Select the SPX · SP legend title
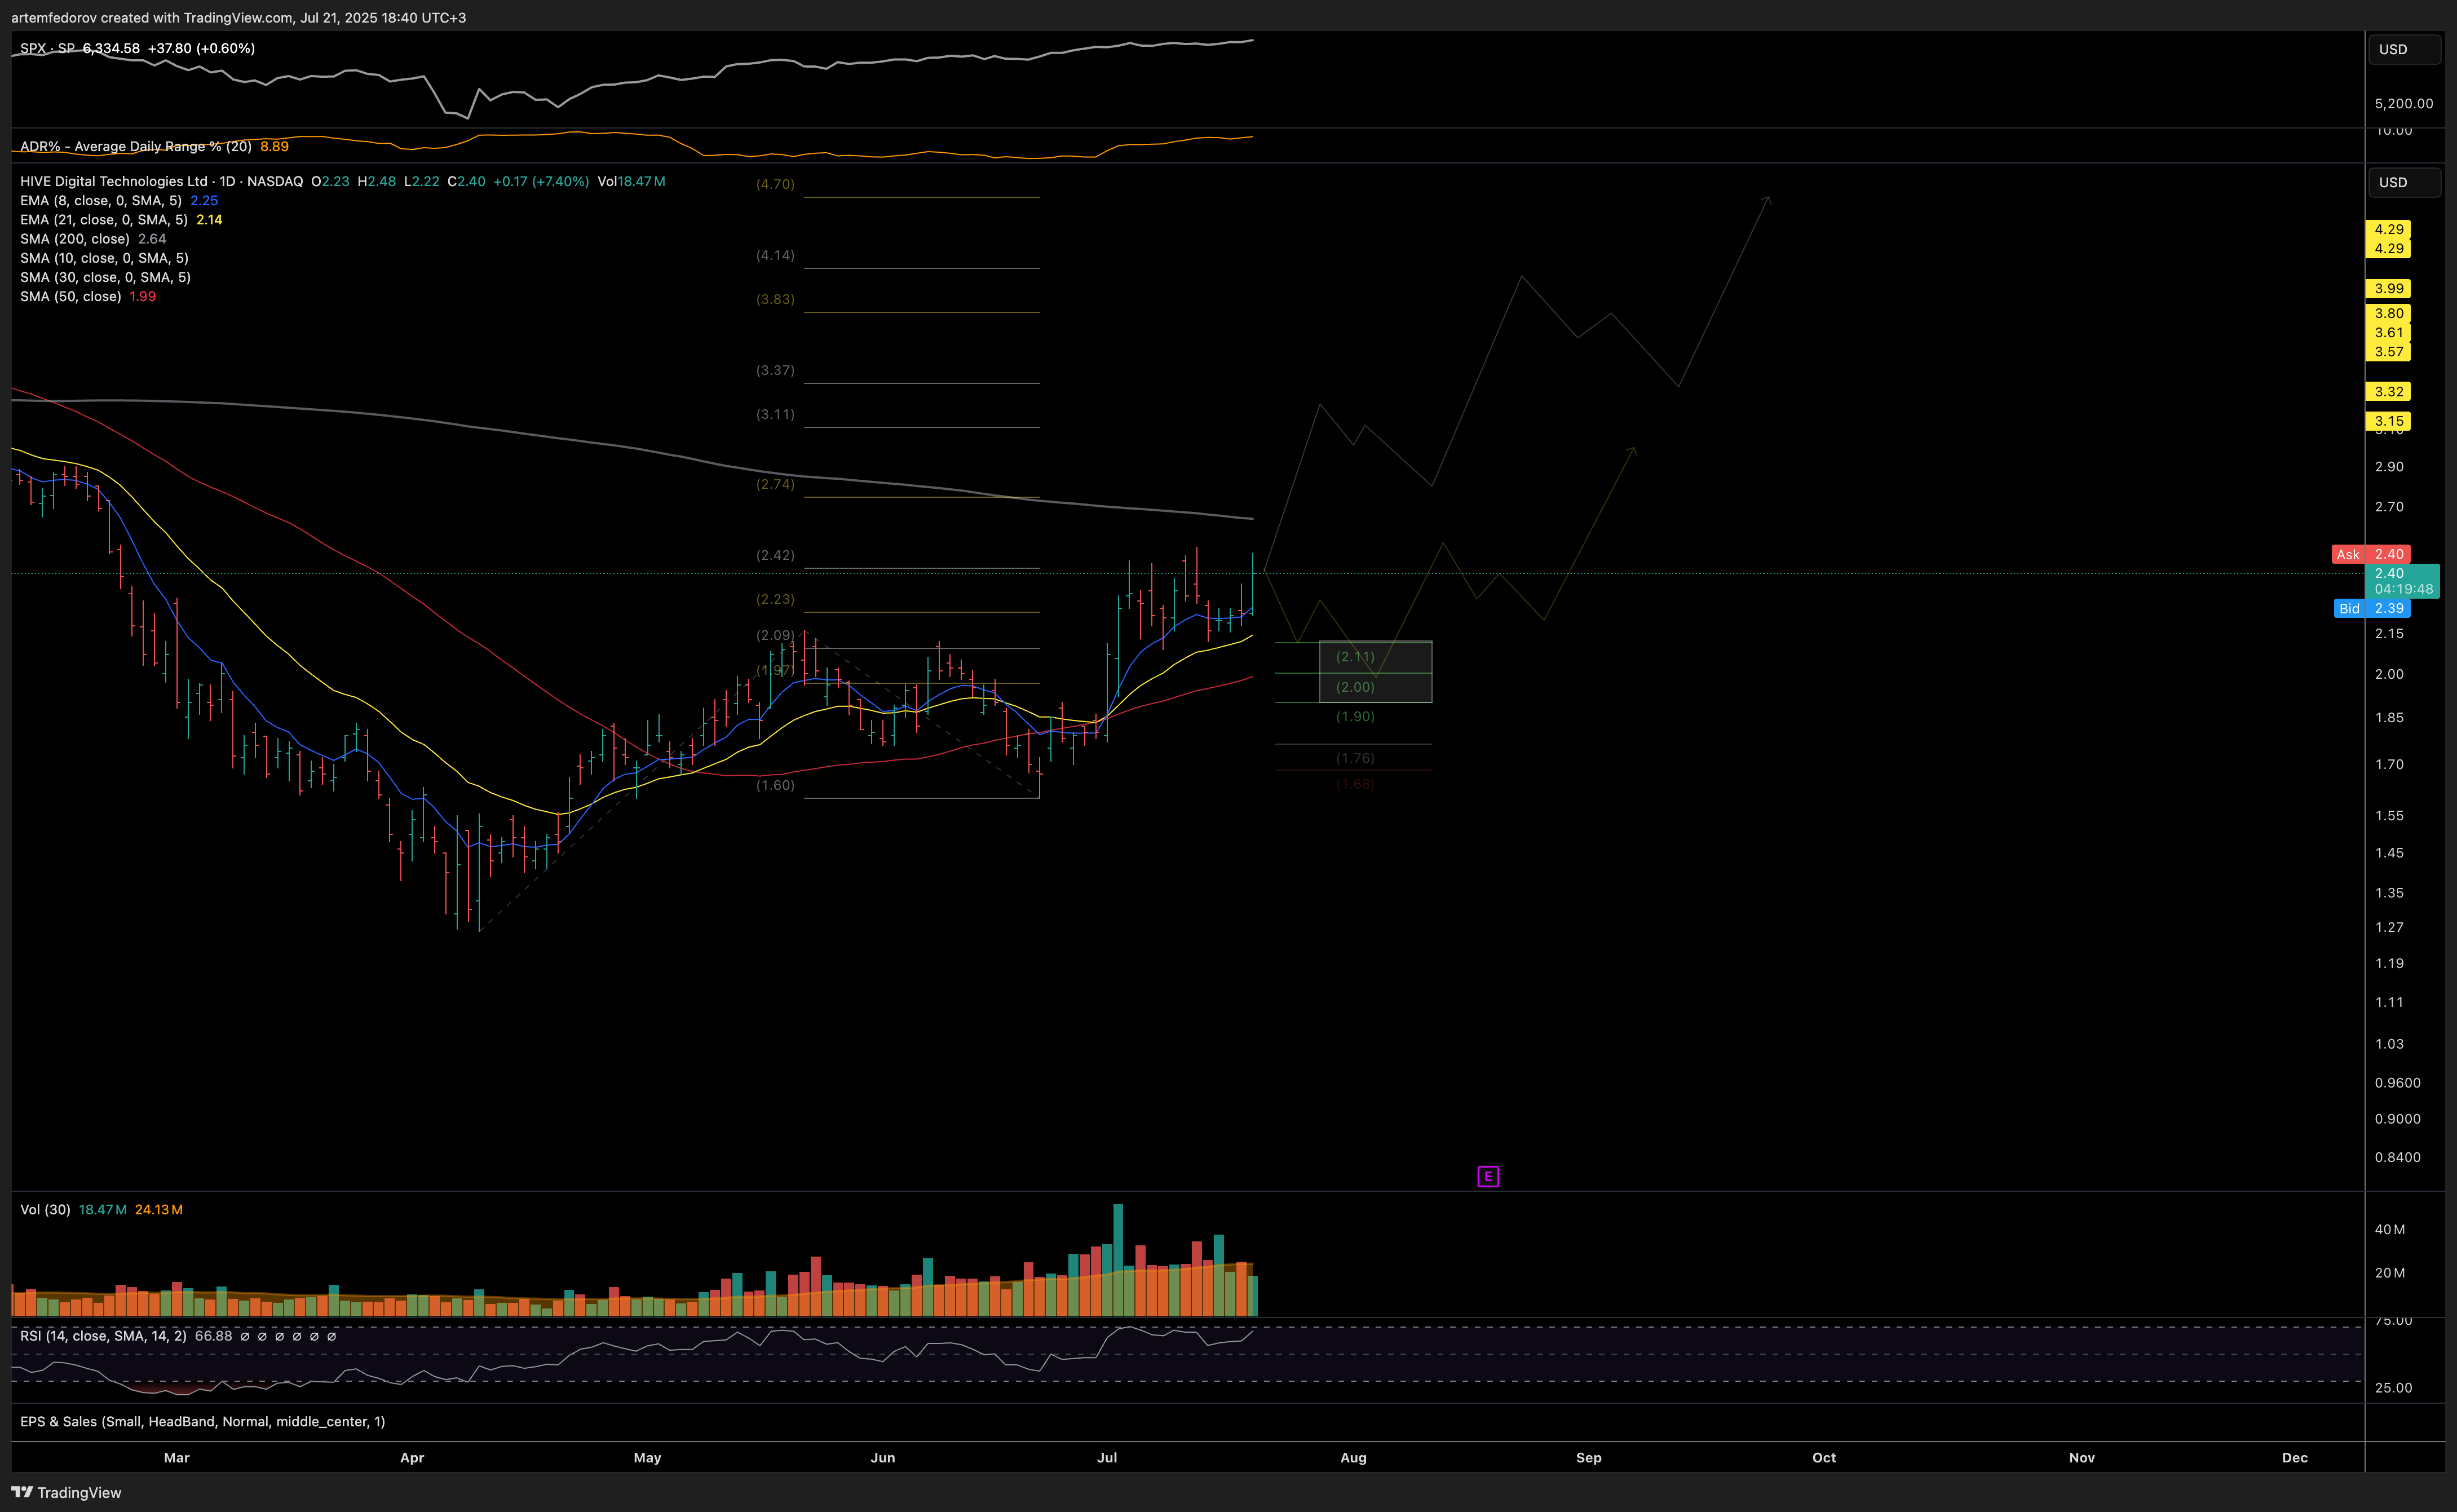The height and width of the screenshot is (1512, 2457). (x=47, y=48)
